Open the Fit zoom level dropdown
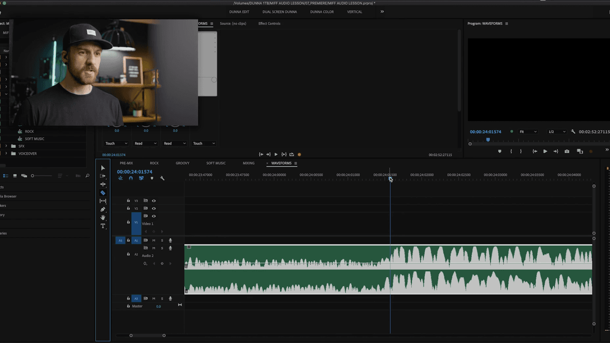 [x=528, y=131]
